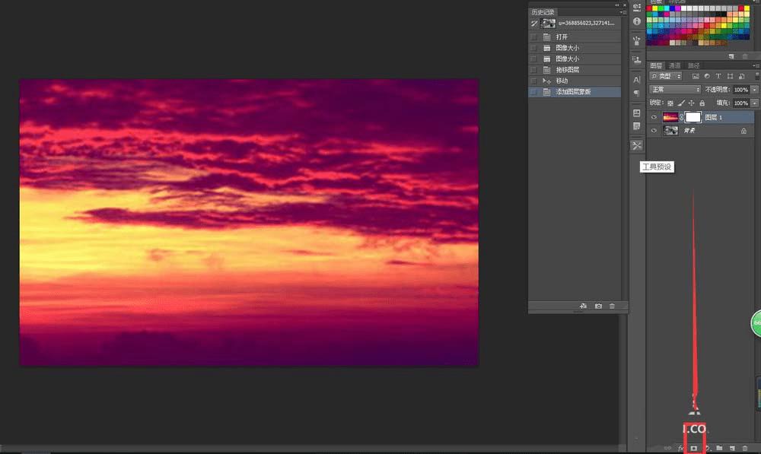761x454 pixels.
Task: Toggle the layer filtering switch
Action: [x=757, y=76]
